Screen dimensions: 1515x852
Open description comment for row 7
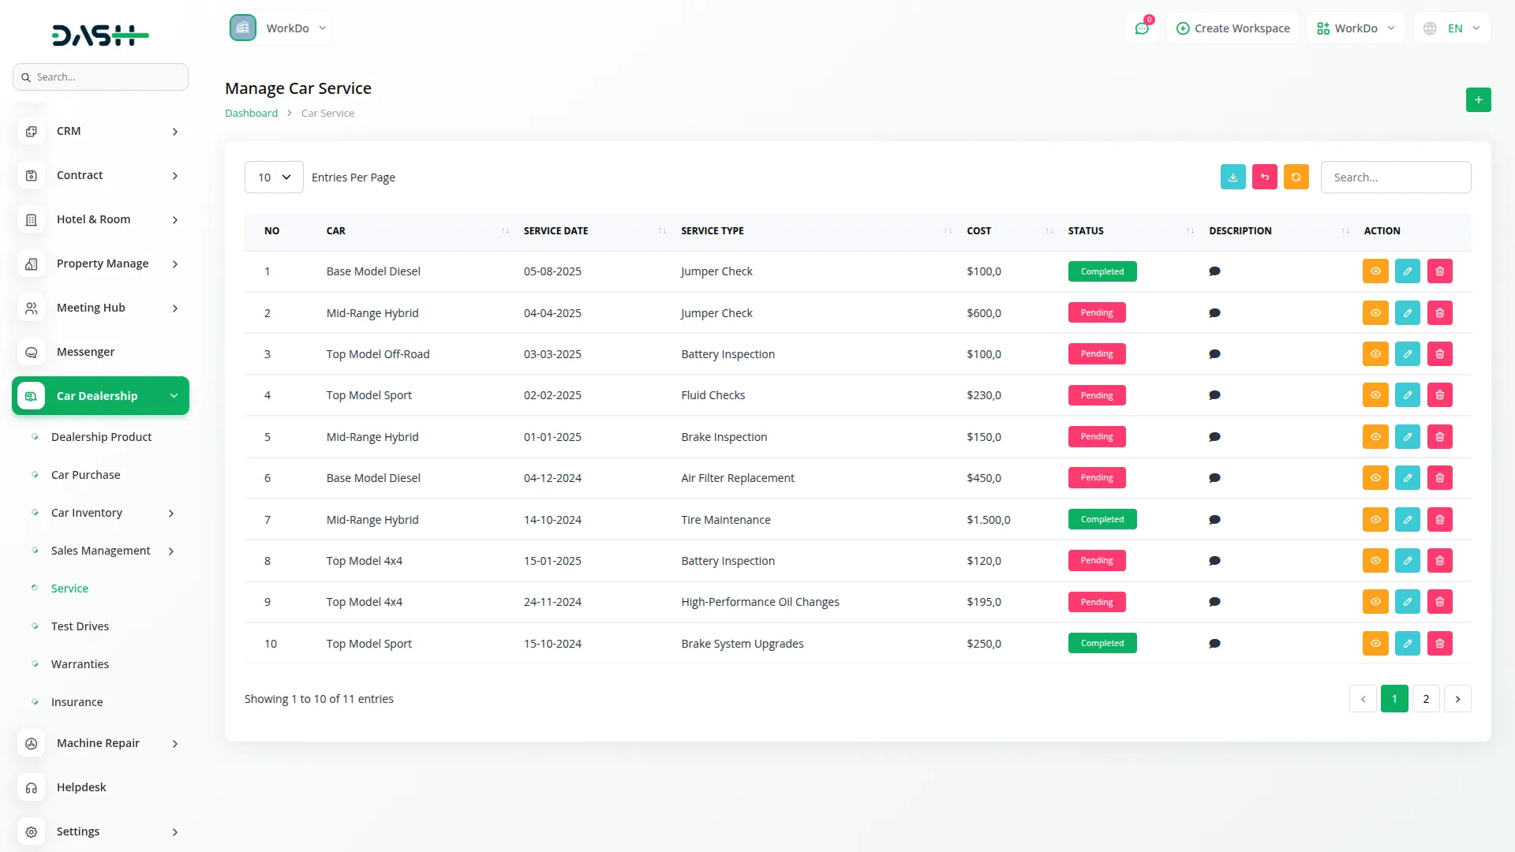[x=1214, y=520]
